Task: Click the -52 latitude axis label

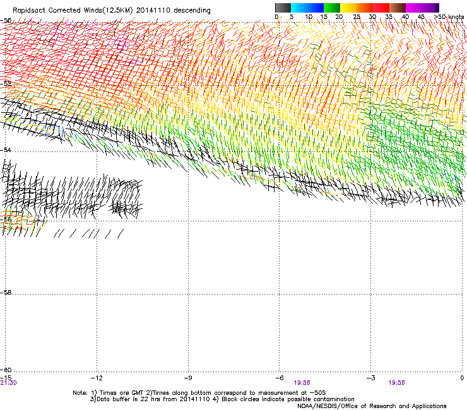Action: click(x=6, y=83)
